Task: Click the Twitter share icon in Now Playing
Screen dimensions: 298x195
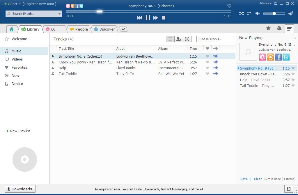Action: (286, 57)
